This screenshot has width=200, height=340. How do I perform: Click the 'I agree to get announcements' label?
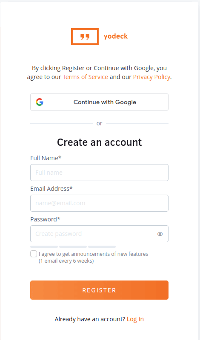(93, 257)
